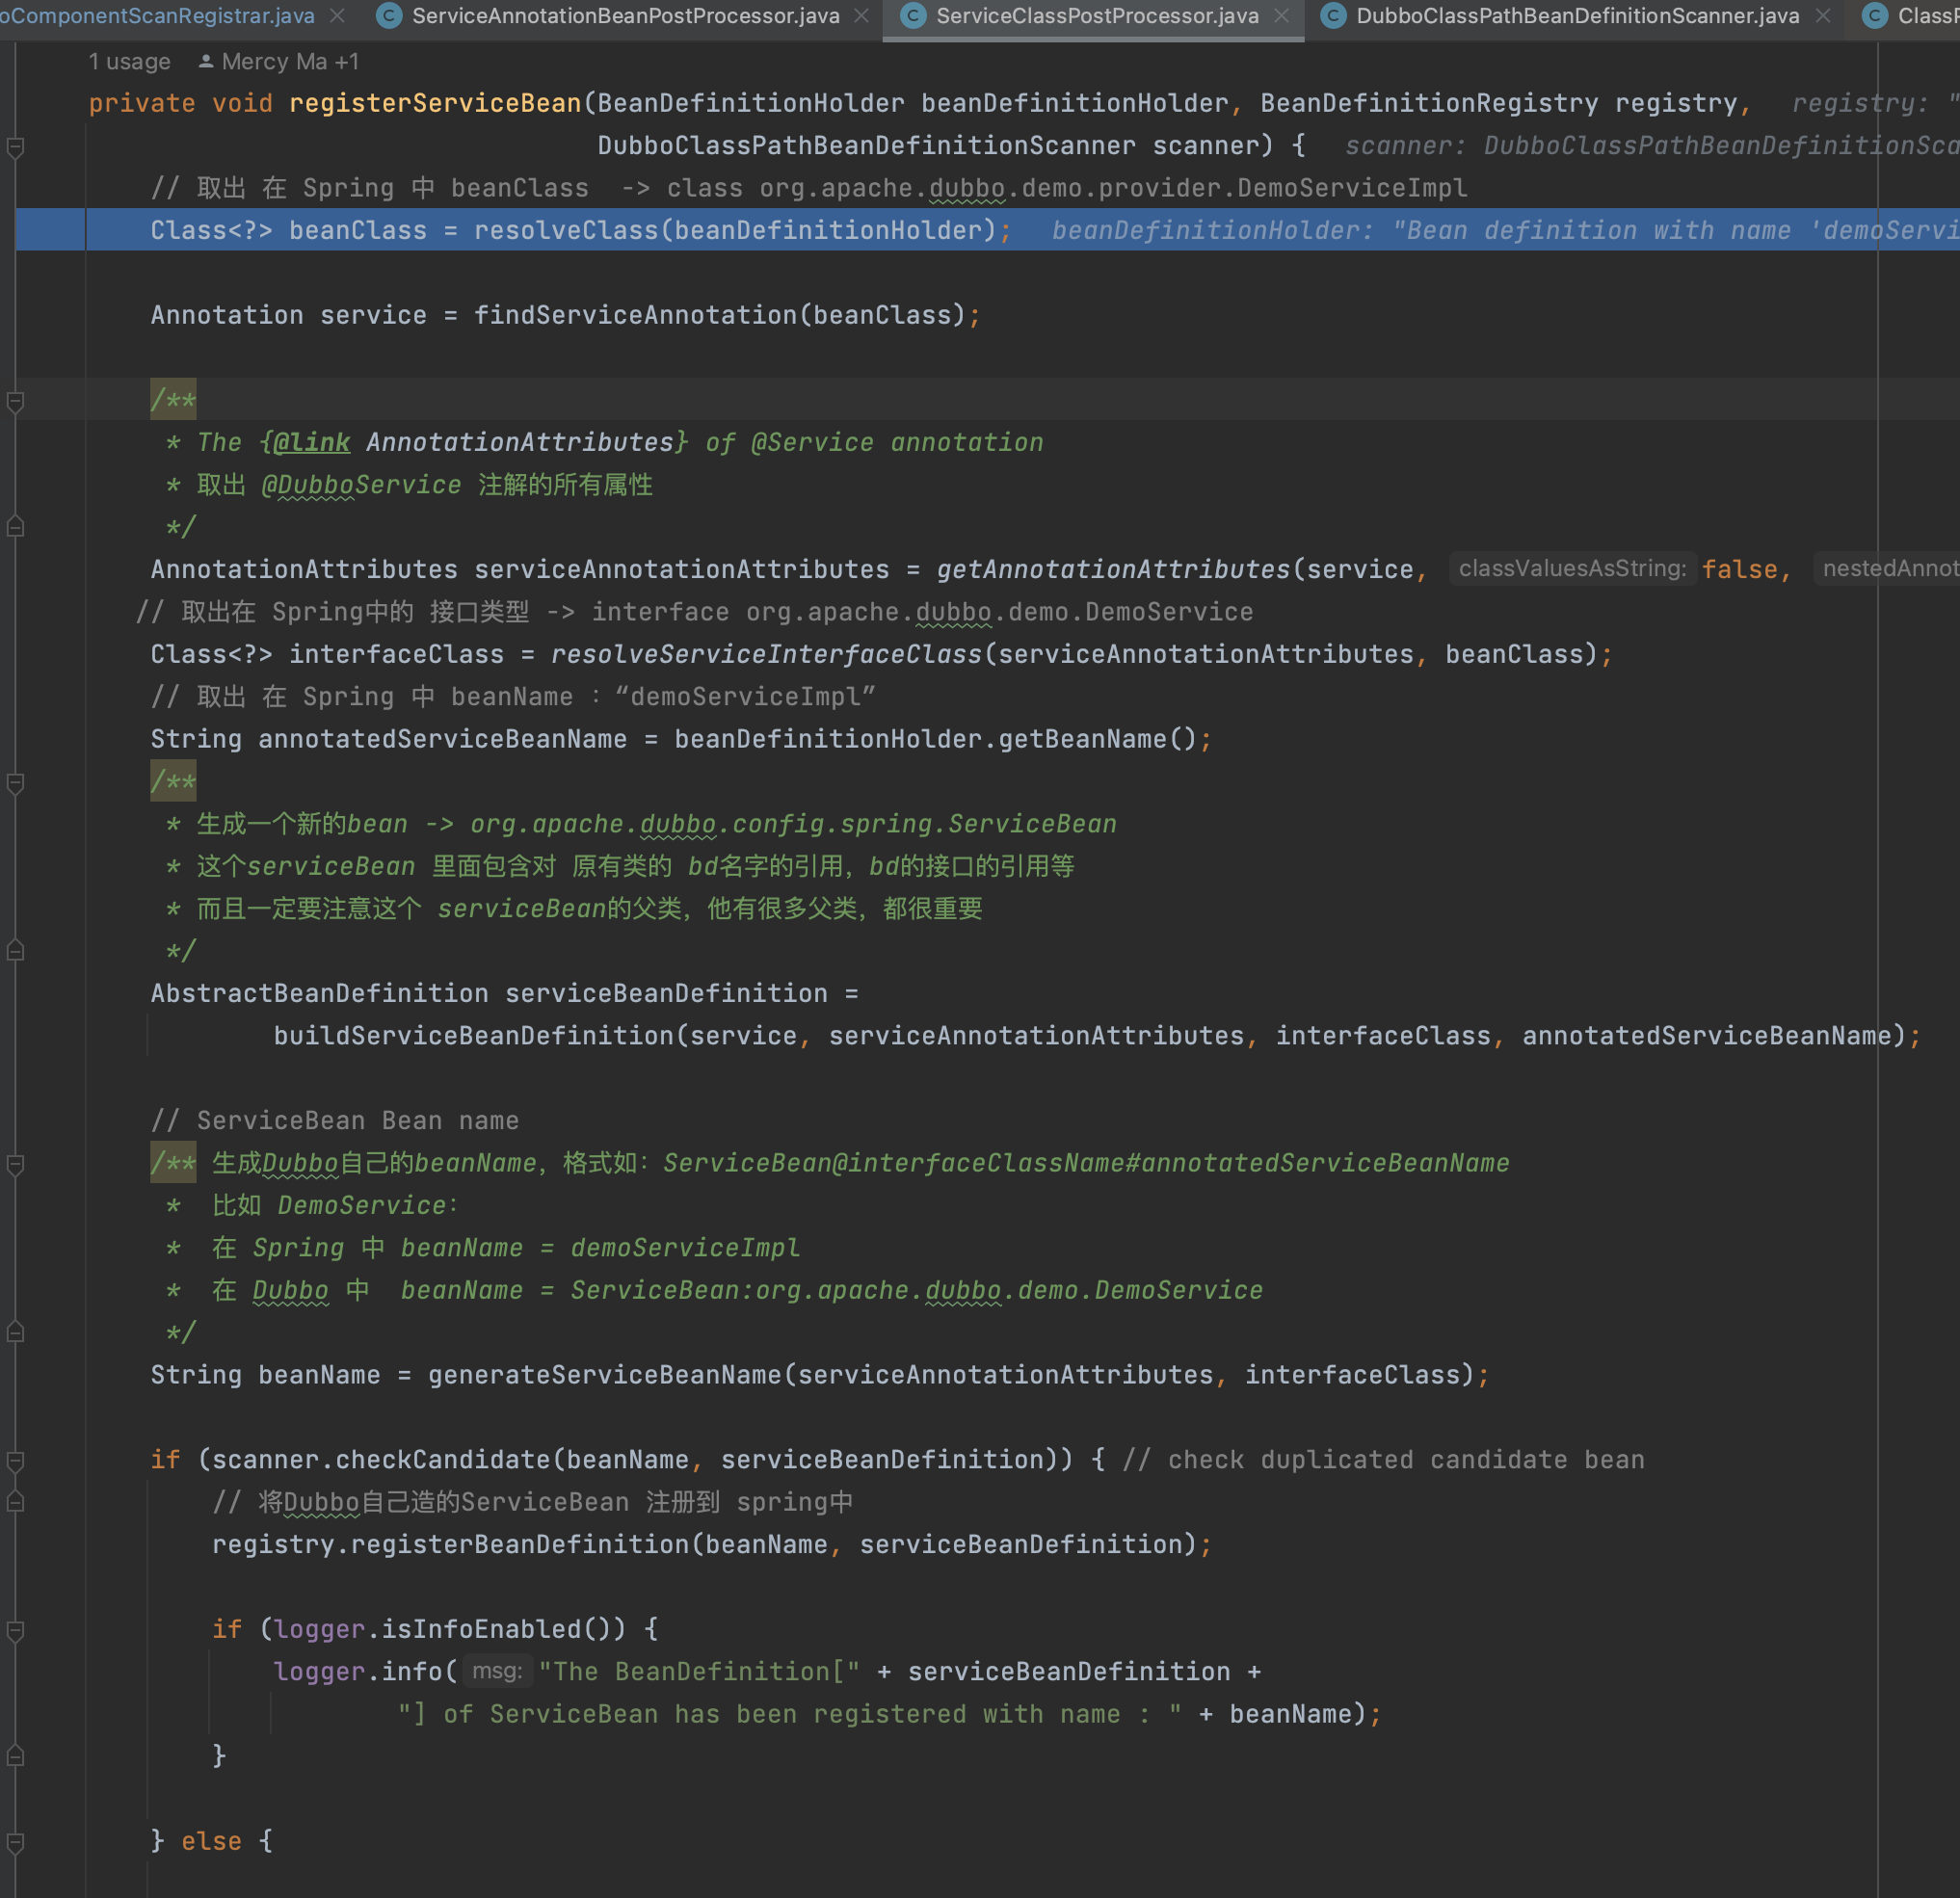
Task: Click the findServiceAnnotation method call
Action: pyautogui.click(x=635, y=315)
